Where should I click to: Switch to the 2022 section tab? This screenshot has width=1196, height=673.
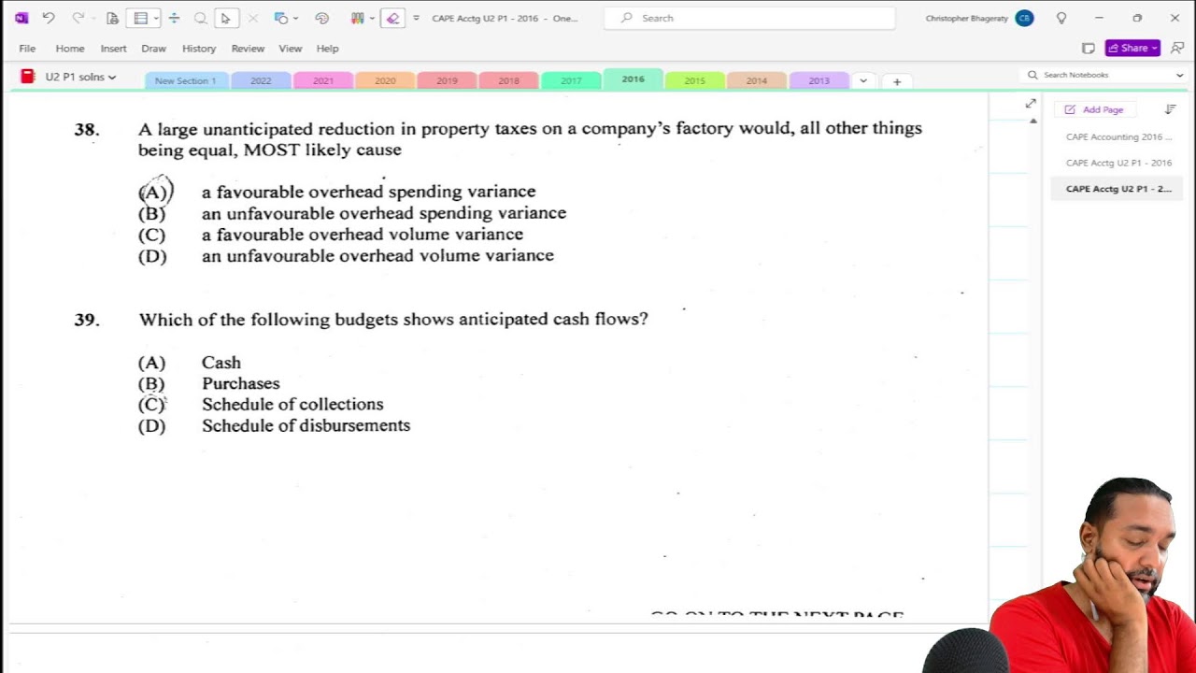pos(261,81)
